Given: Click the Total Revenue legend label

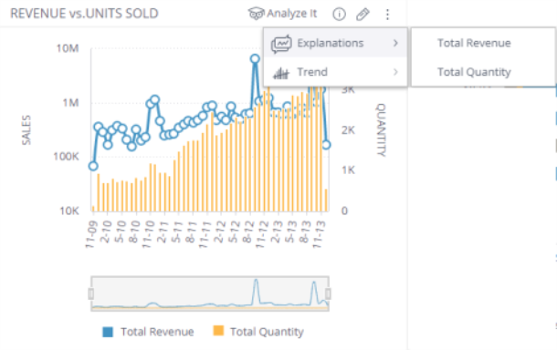Looking at the screenshot, I should tap(157, 332).
